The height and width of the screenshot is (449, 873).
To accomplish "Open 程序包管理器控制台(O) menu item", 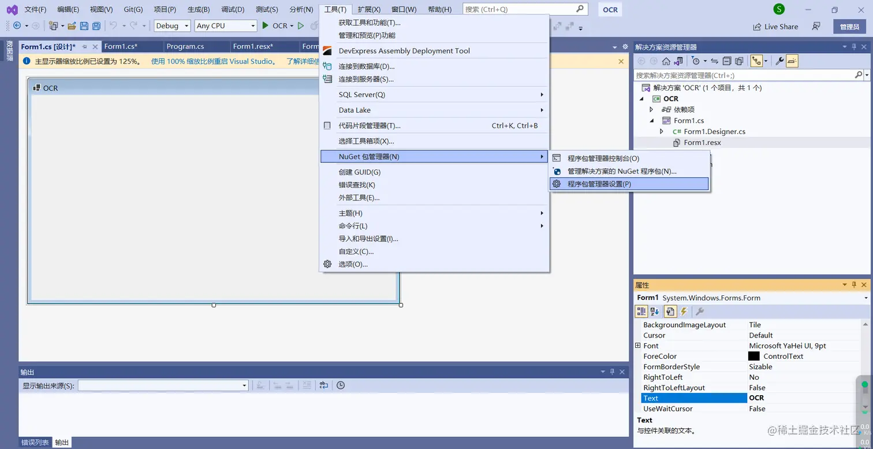I will [629, 158].
